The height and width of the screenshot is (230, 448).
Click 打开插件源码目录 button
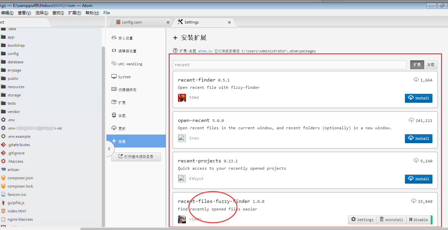click(136, 157)
